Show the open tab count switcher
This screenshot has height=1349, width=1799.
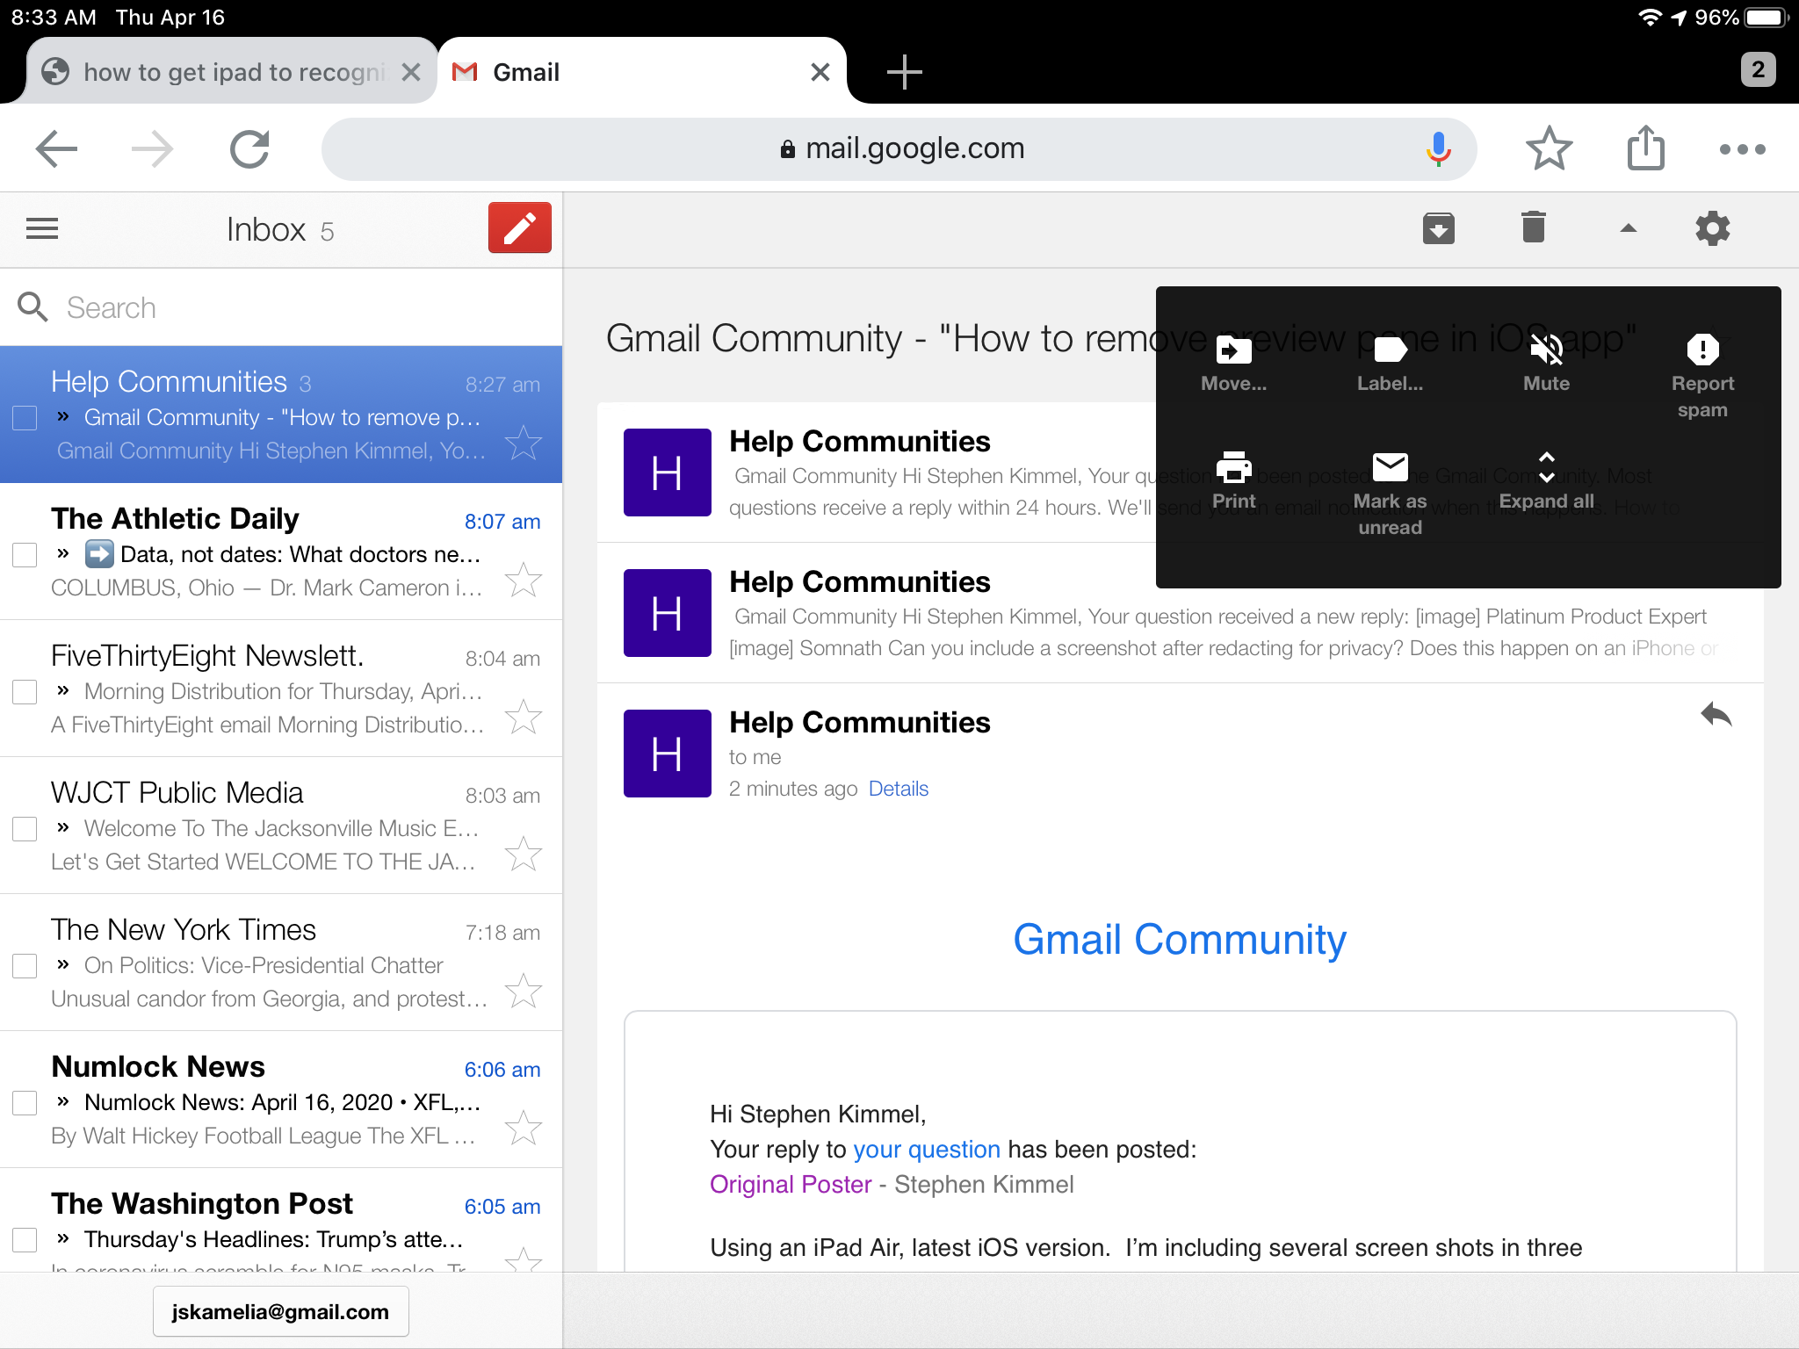tap(1758, 69)
